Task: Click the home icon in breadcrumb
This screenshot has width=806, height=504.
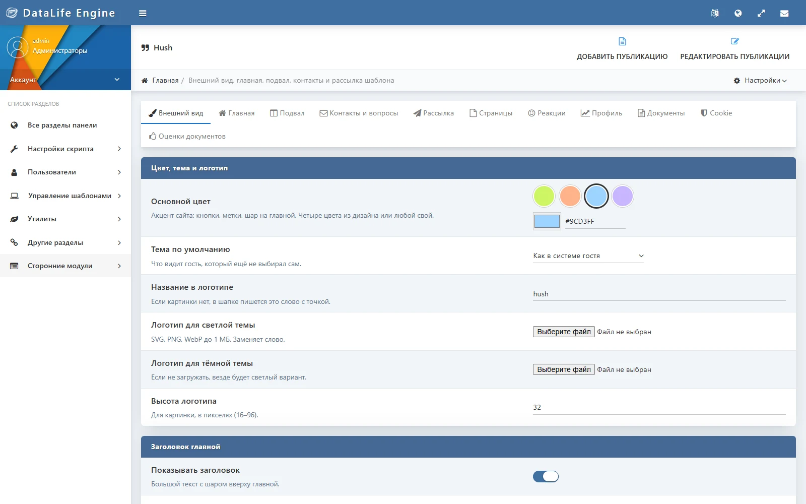Action: coord(145,81)
